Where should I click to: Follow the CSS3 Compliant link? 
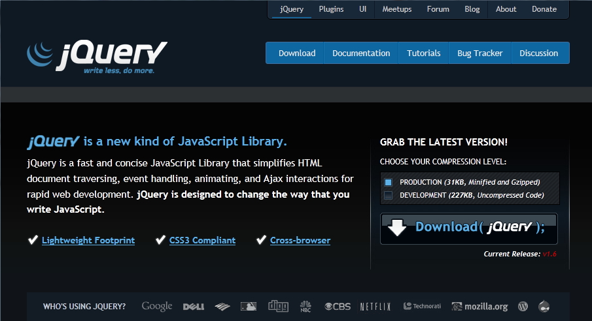(x=202, y=240)
